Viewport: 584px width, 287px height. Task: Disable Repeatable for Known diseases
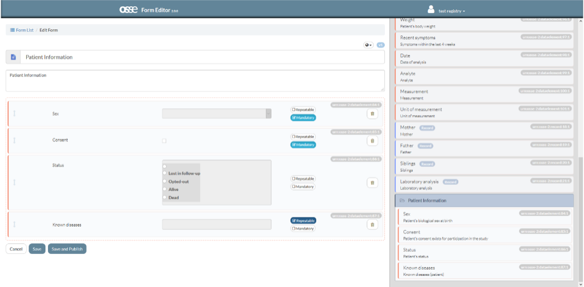303,220
